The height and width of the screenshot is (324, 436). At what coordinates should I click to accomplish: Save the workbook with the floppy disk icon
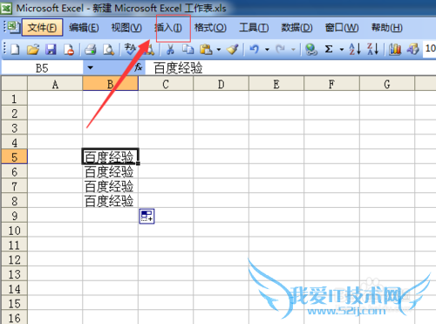pyautogui.click(x=51, y=50)
